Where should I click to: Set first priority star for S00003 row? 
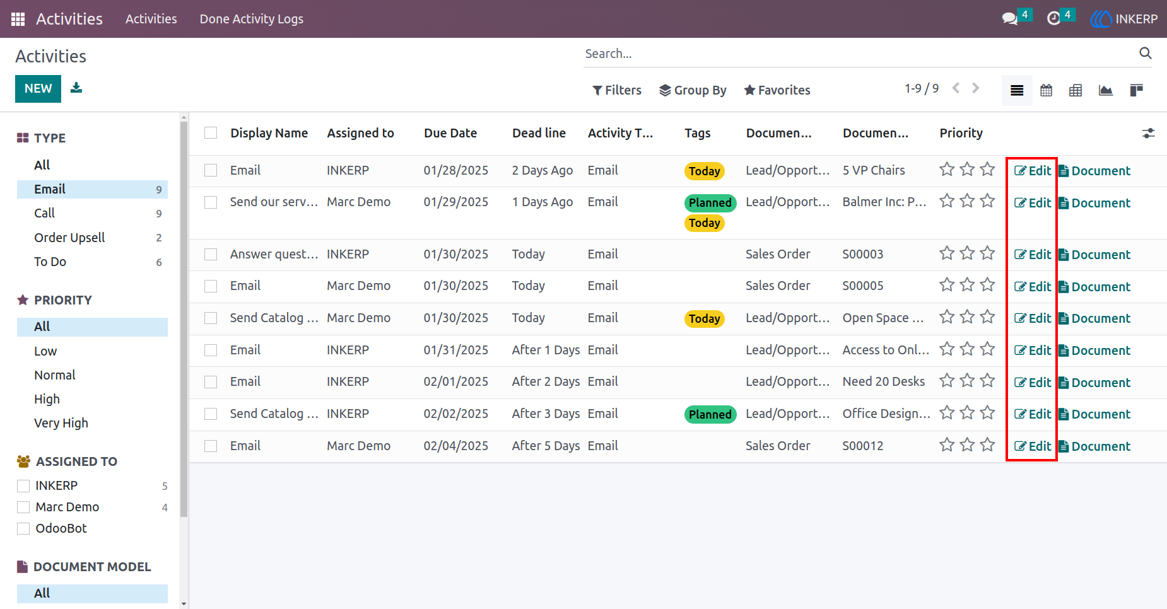(x=947, y=253)
